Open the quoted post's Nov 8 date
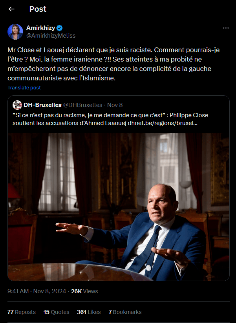The height and width of the screenshot is (323, 236). coord(115,105)
